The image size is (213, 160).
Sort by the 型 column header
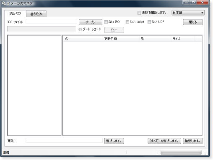155,39
